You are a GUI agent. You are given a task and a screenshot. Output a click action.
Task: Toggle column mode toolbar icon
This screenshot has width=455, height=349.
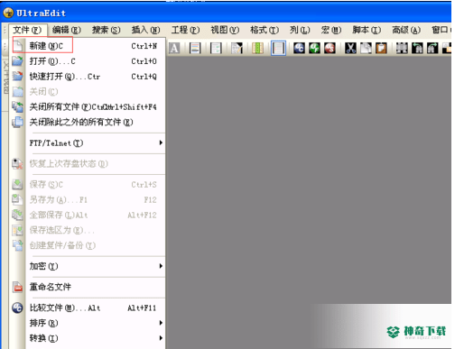(x=257, y=48)
